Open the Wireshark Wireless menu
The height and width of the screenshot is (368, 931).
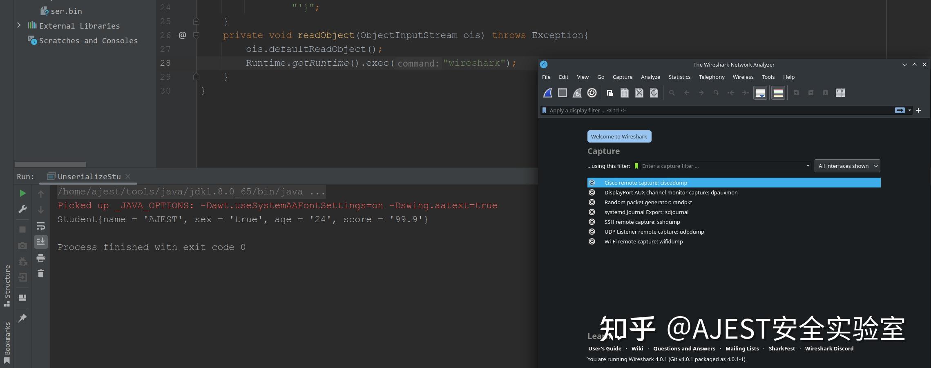point(743,77)
